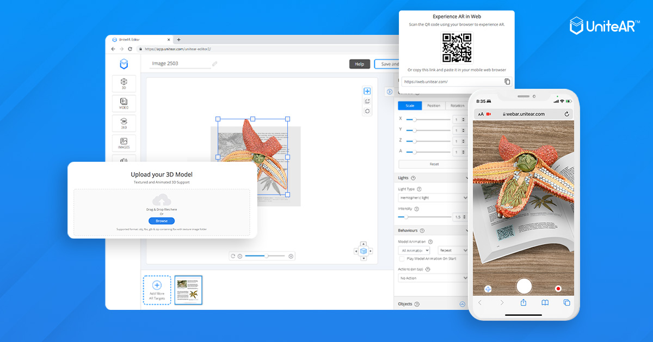This screenshot has height=342, width=653.
Task: Tap the red record button on phone
Action: (558, 289)
